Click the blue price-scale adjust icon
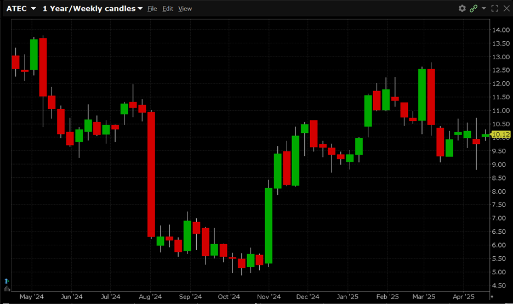Image resolution: width=513 pixels, height=304 pixels. (6, 281)
